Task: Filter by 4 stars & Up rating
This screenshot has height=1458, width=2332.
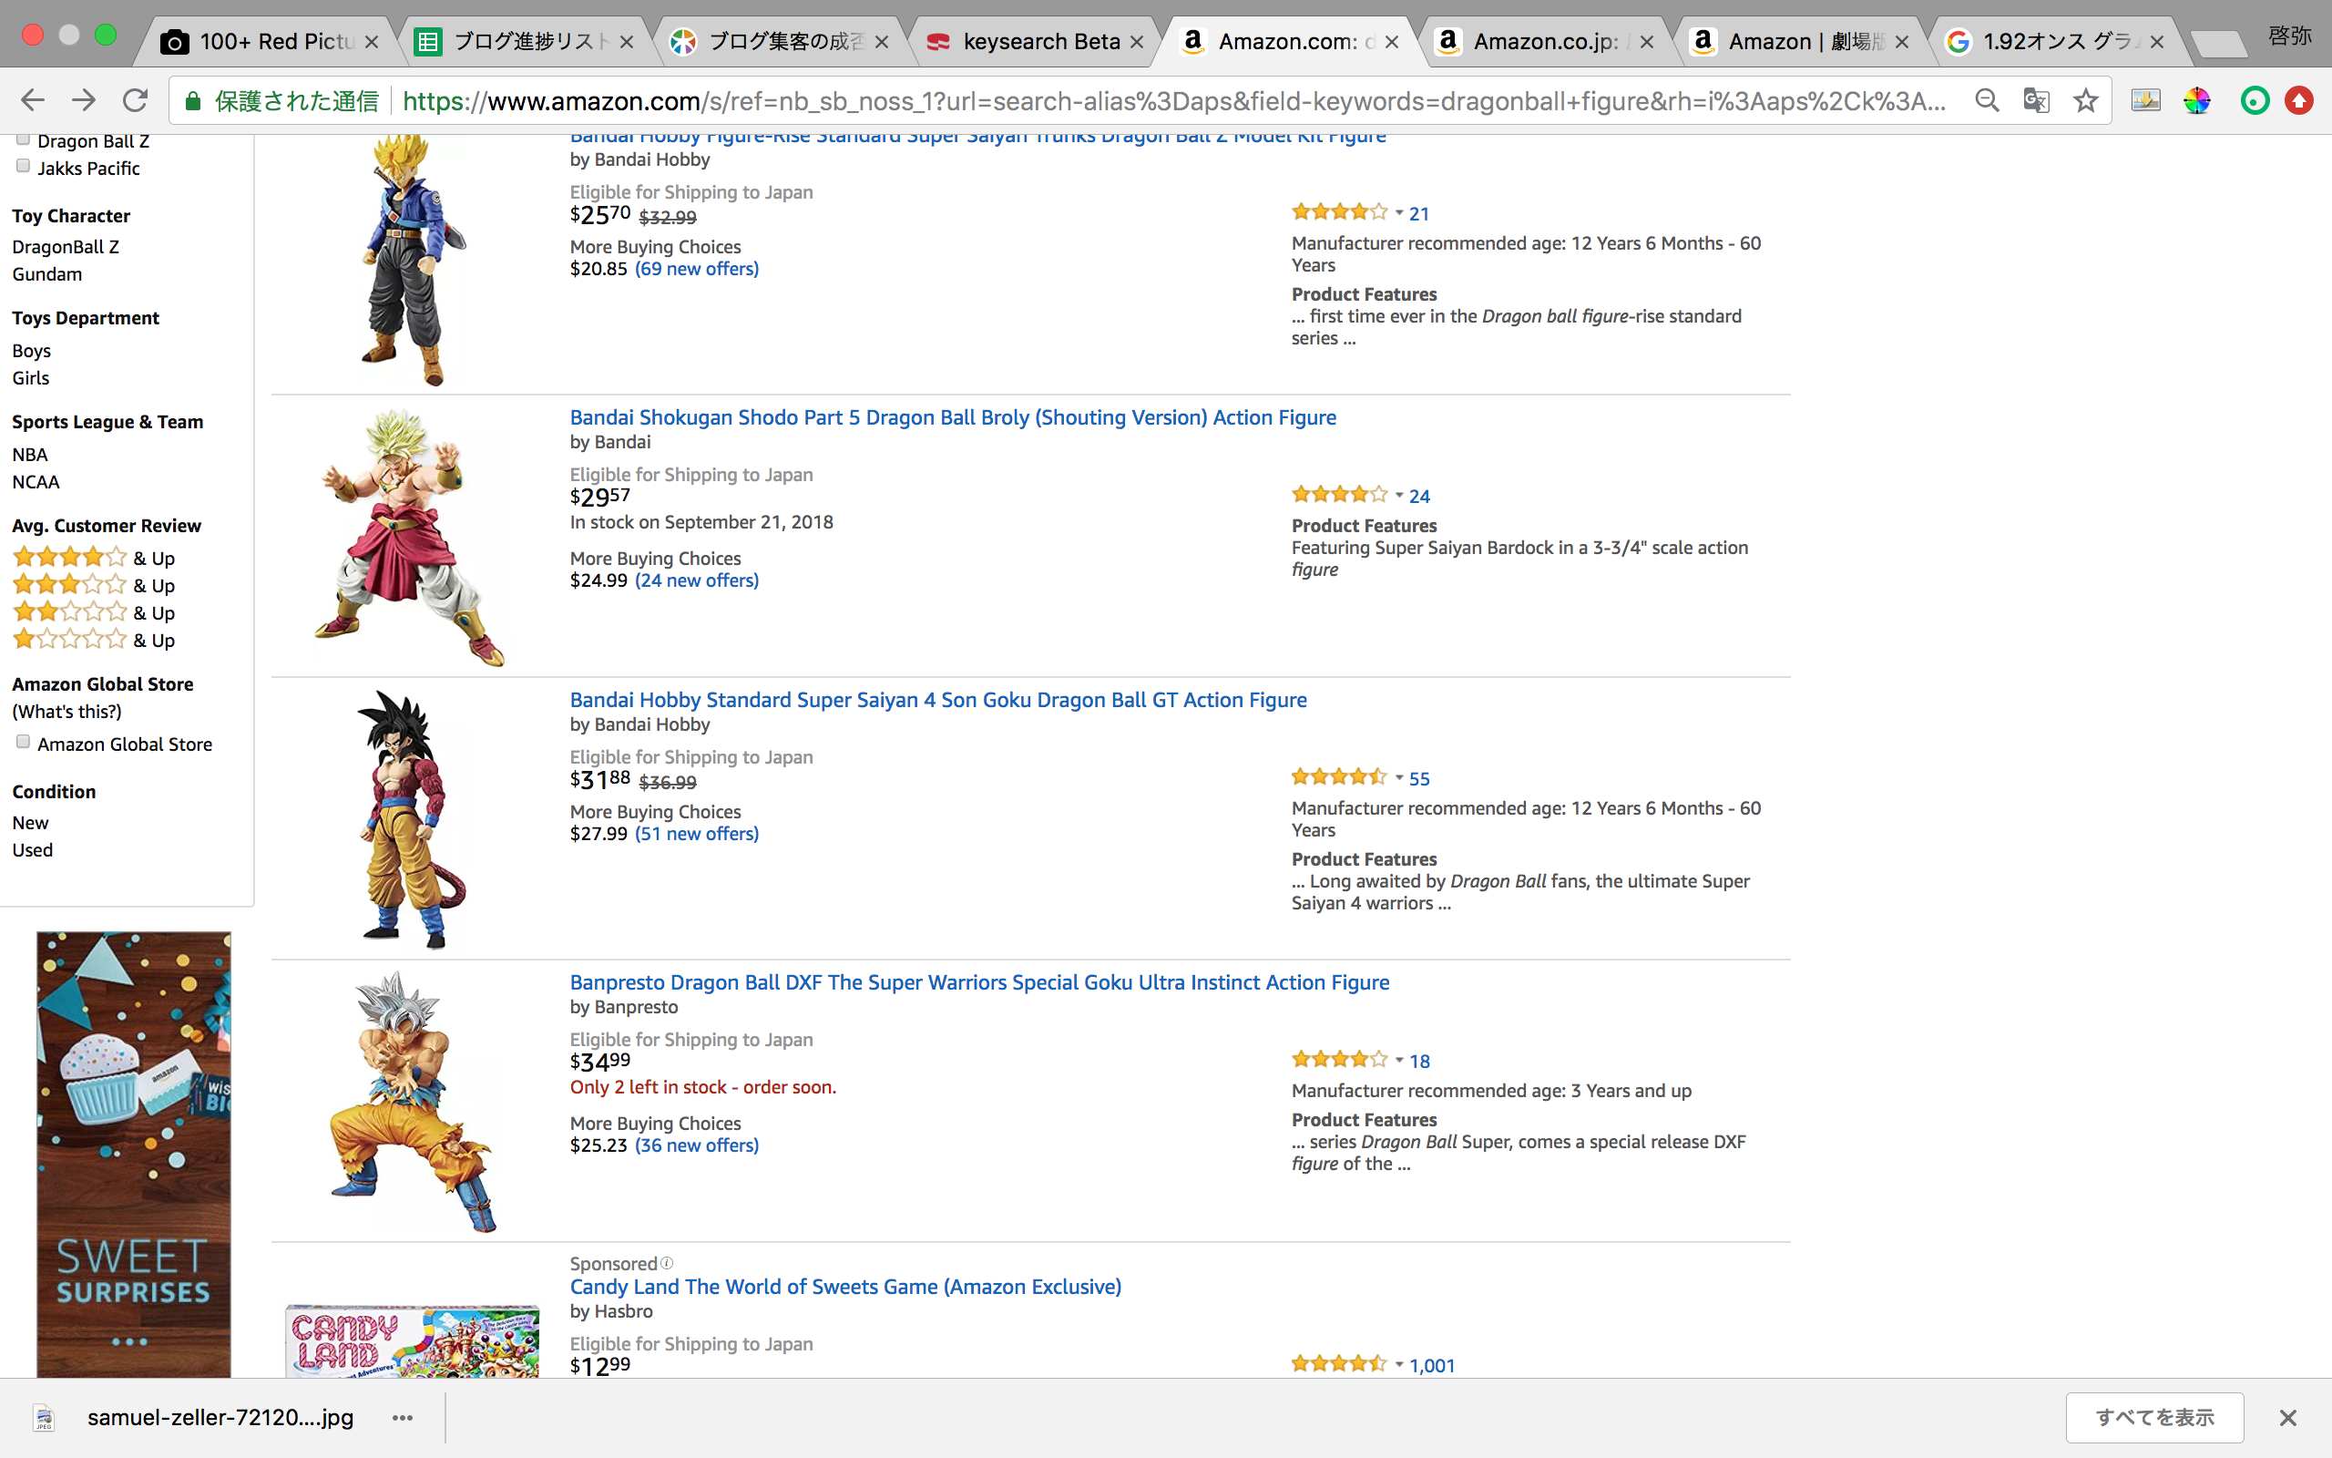Action: point(94,559)
